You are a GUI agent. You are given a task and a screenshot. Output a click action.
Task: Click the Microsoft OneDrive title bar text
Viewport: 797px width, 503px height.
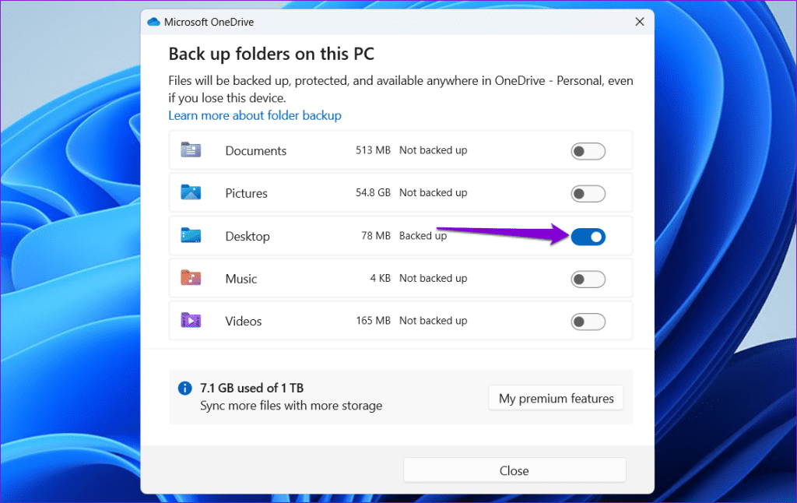click(x=207, y=22)
